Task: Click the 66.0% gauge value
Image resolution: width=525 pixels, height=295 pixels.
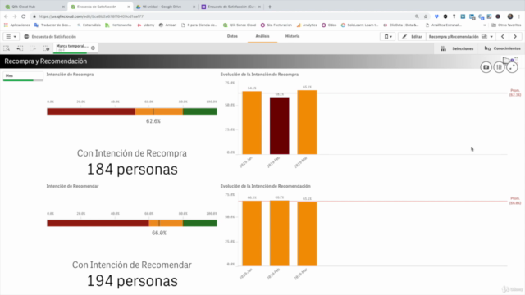Action: point(159,233)
